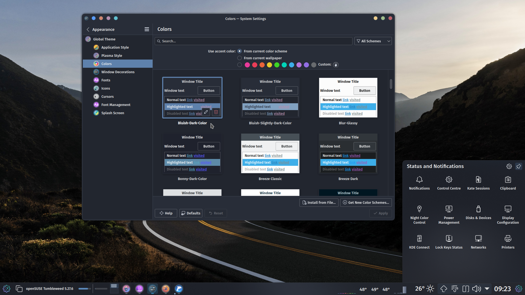This screenshot has height=295, width=525.
Task: Expand the All Schemes filter dropdown
Action: point(373,41)
